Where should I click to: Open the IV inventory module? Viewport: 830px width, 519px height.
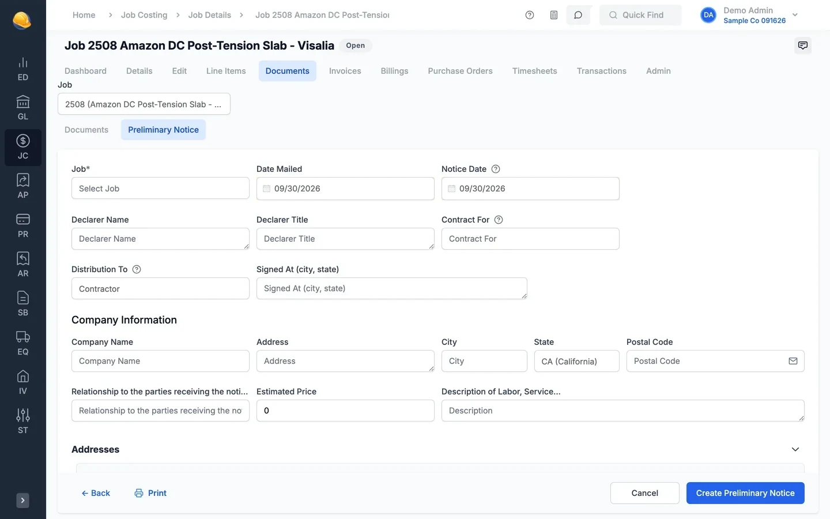23,383
